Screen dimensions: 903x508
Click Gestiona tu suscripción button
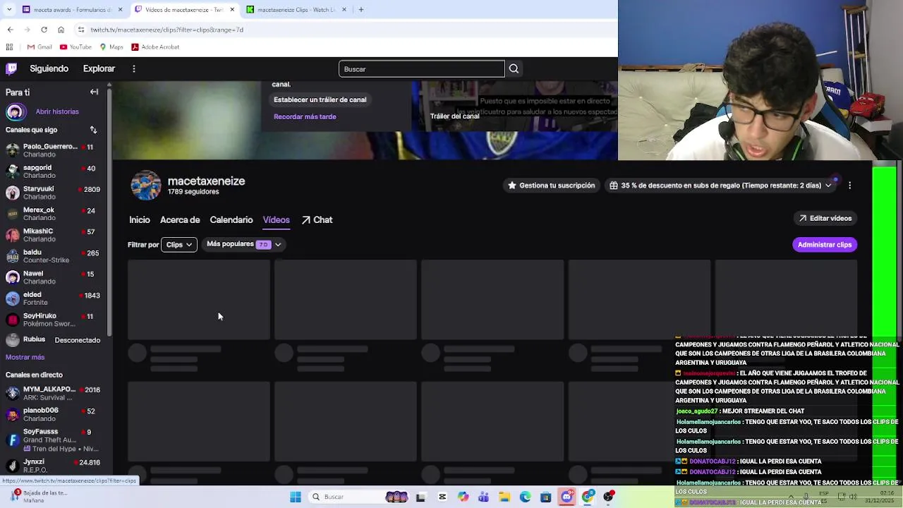[x=551, y=185]
